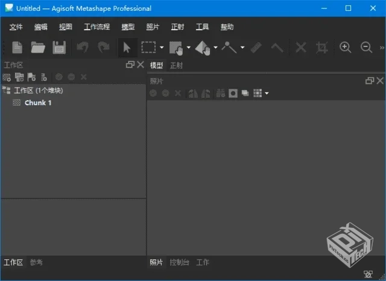Float the 照片 panel

pos(370,80)
